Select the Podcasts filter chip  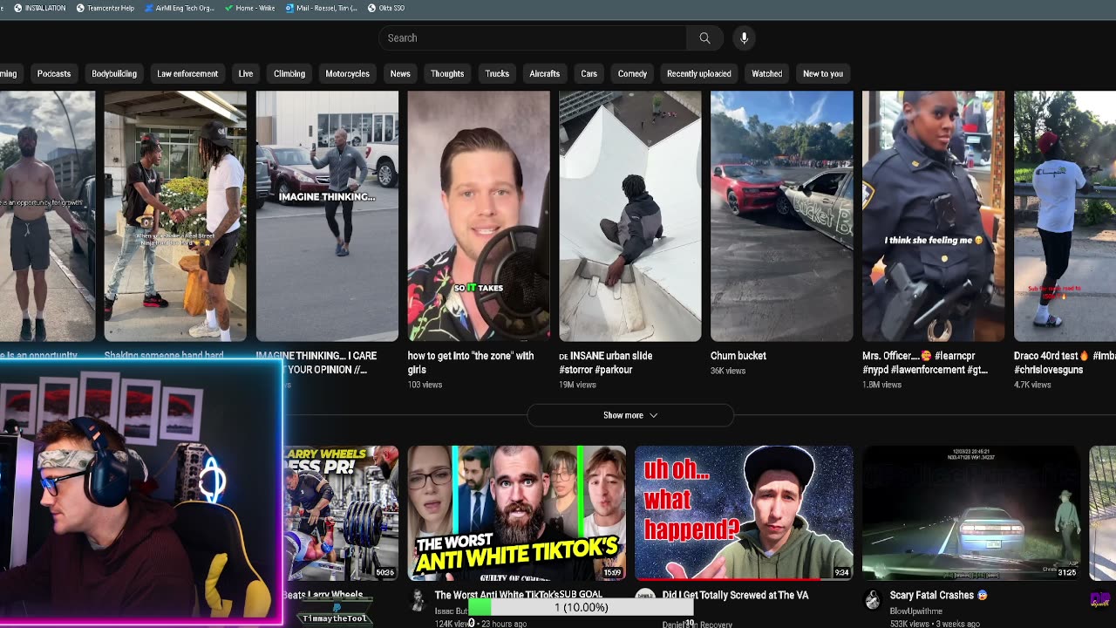[x=54, y=73]
